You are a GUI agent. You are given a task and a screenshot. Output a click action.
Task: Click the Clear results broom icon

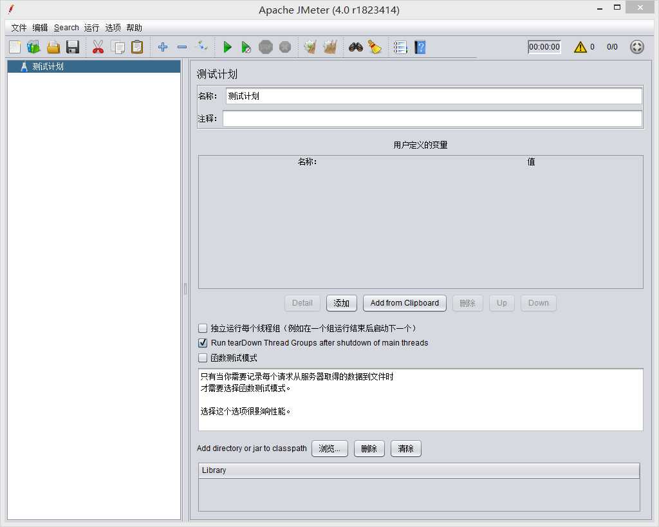pyautogui.click(x=310, y=47)
